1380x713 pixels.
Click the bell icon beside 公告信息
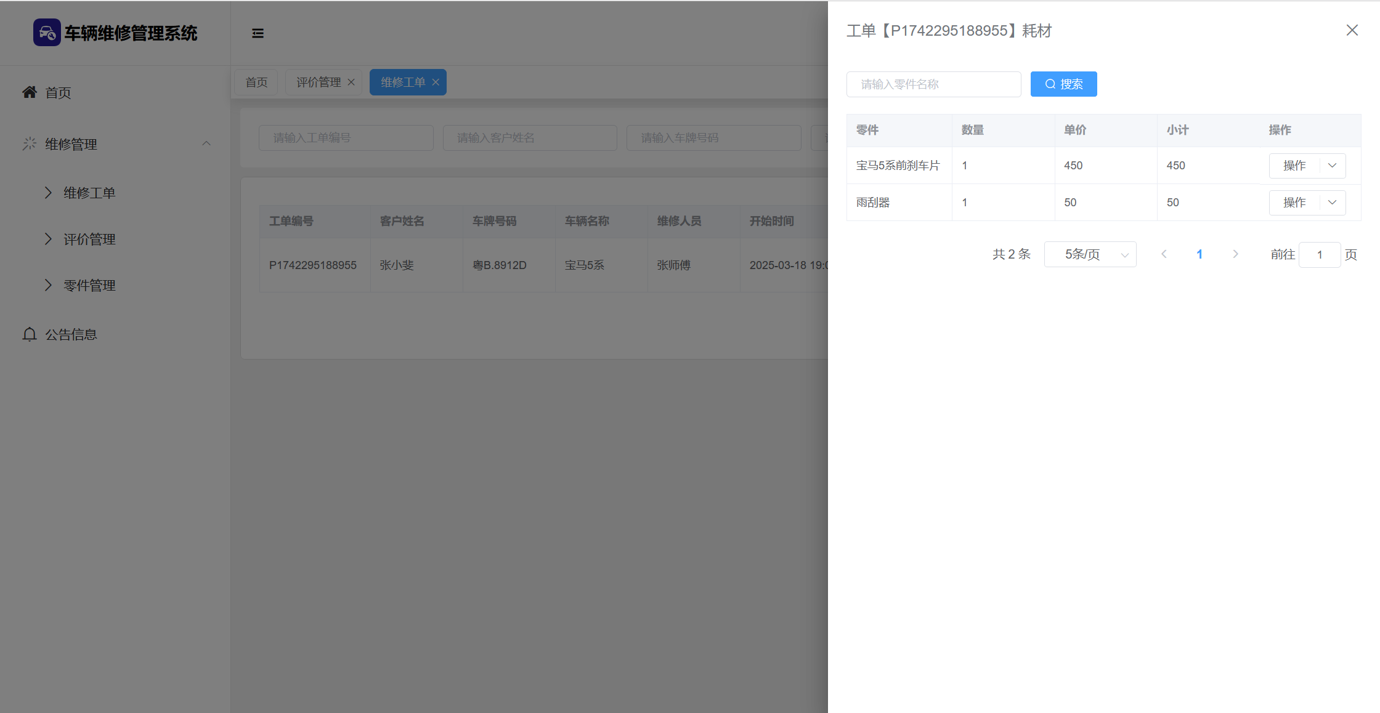coord(30,334)
